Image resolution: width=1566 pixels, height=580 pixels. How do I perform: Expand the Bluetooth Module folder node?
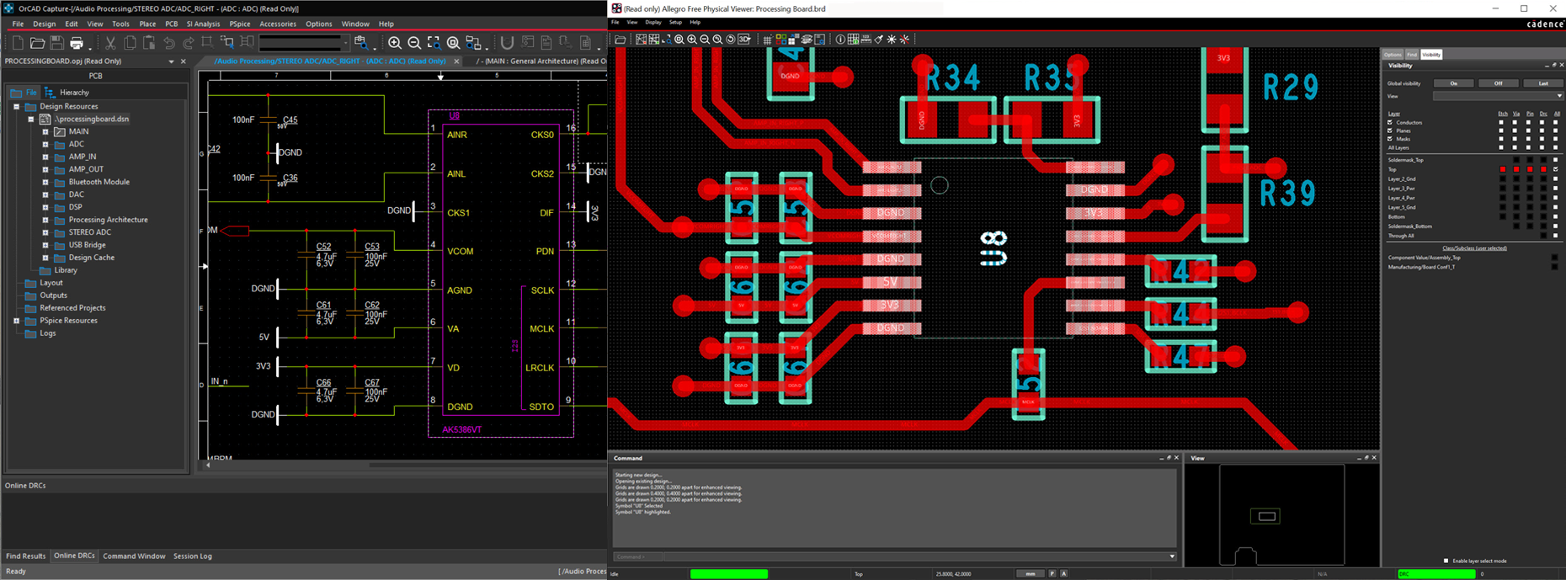[x=45, y=182]
